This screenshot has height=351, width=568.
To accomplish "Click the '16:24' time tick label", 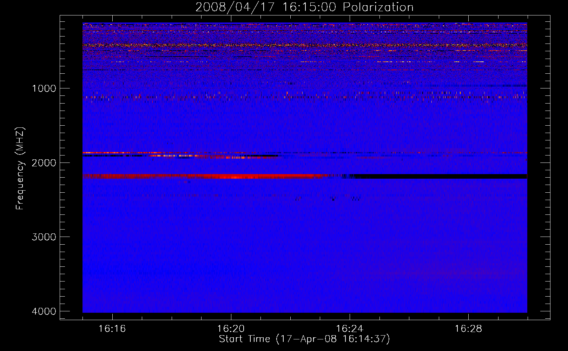I will (x=350, y=329).
